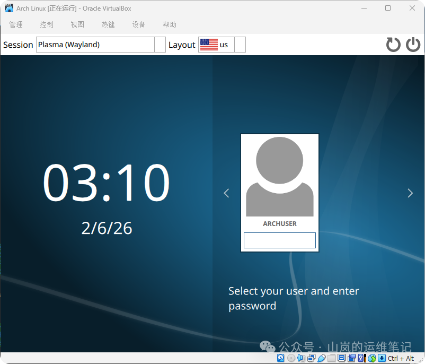Close the Arch Linux VirtualBox window
The image size is (425, 364).
click(412, 8)
